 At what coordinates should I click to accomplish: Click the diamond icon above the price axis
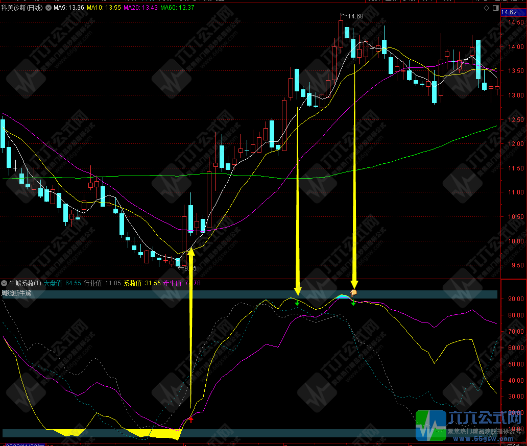[x=486, y=8]
